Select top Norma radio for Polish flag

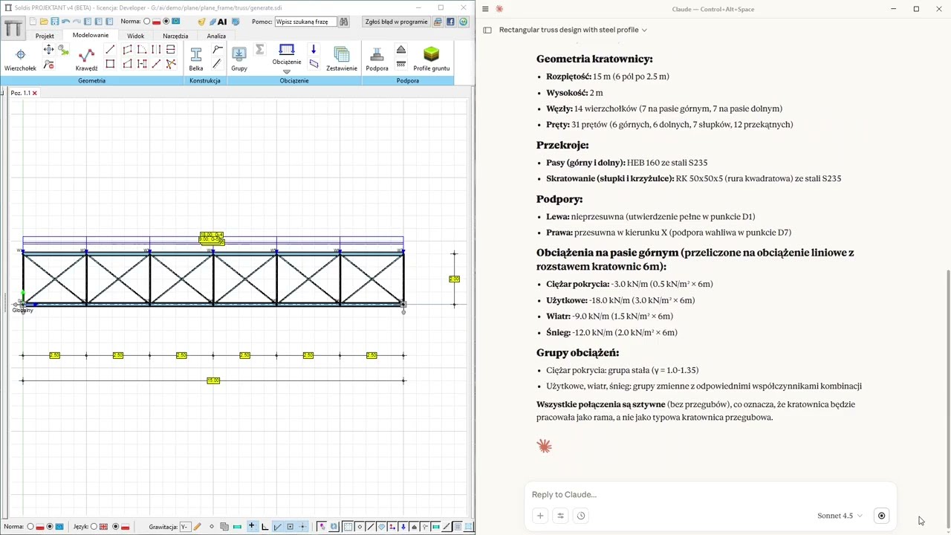[146, 22]
